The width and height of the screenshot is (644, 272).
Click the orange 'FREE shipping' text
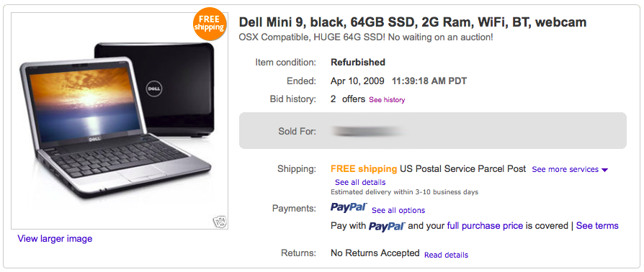(364, 169)
